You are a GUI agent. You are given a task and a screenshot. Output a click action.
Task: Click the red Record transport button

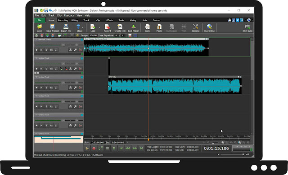click(94, 148)
